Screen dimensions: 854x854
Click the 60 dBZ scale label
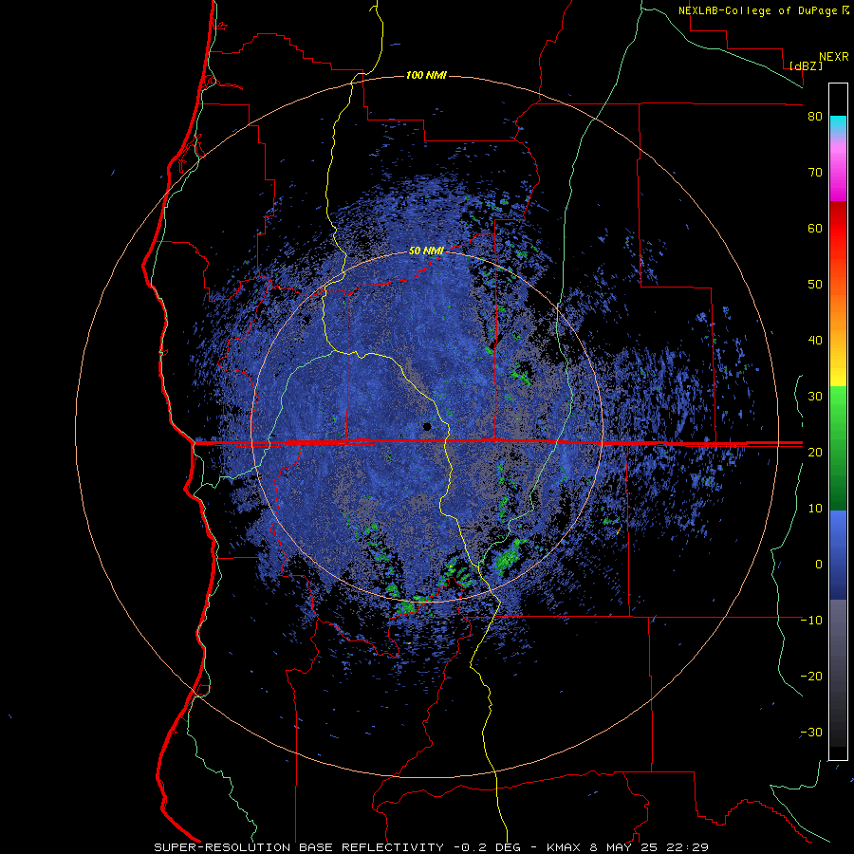[x=815, y=228]
